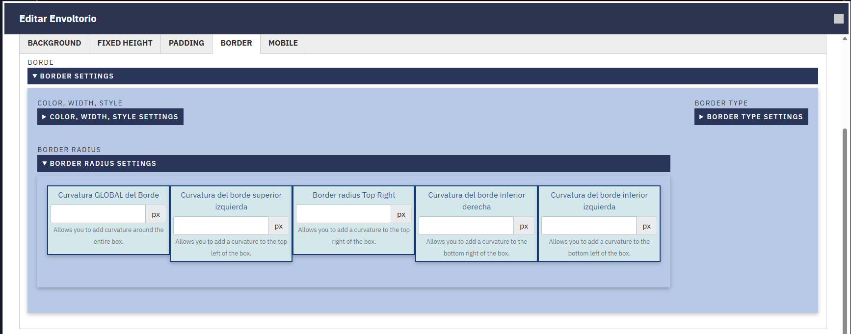Click px unit of Curvatura GLOBAL field

click(156, 214)
